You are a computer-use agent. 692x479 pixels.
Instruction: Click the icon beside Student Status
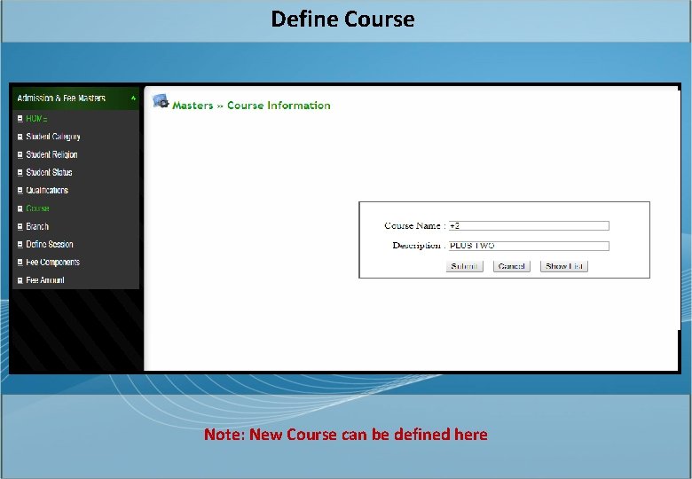tap(20, 172)
